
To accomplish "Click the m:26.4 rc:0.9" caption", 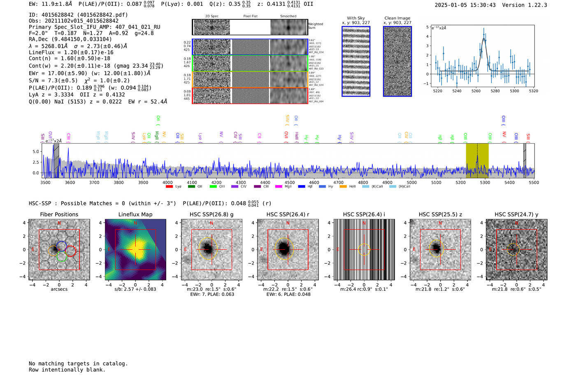I will [364, 289].
